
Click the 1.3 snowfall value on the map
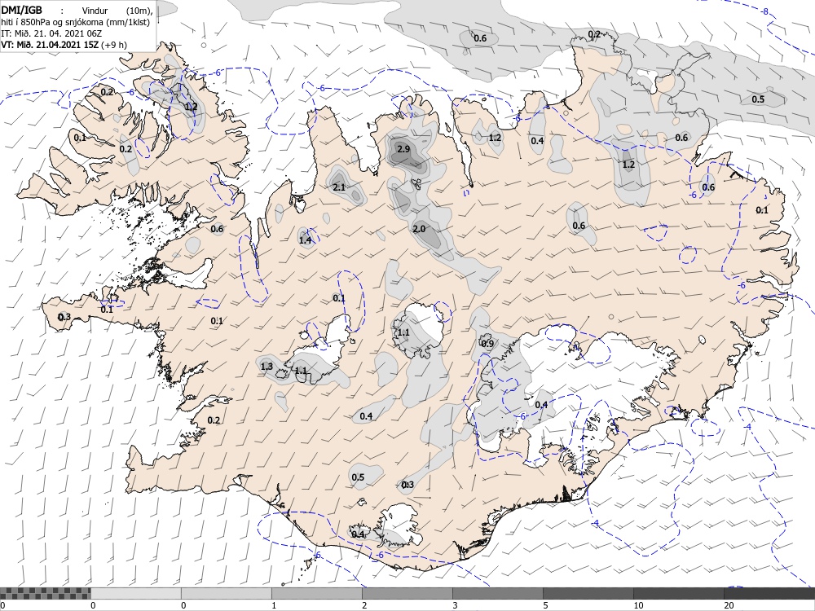(267, 367)
